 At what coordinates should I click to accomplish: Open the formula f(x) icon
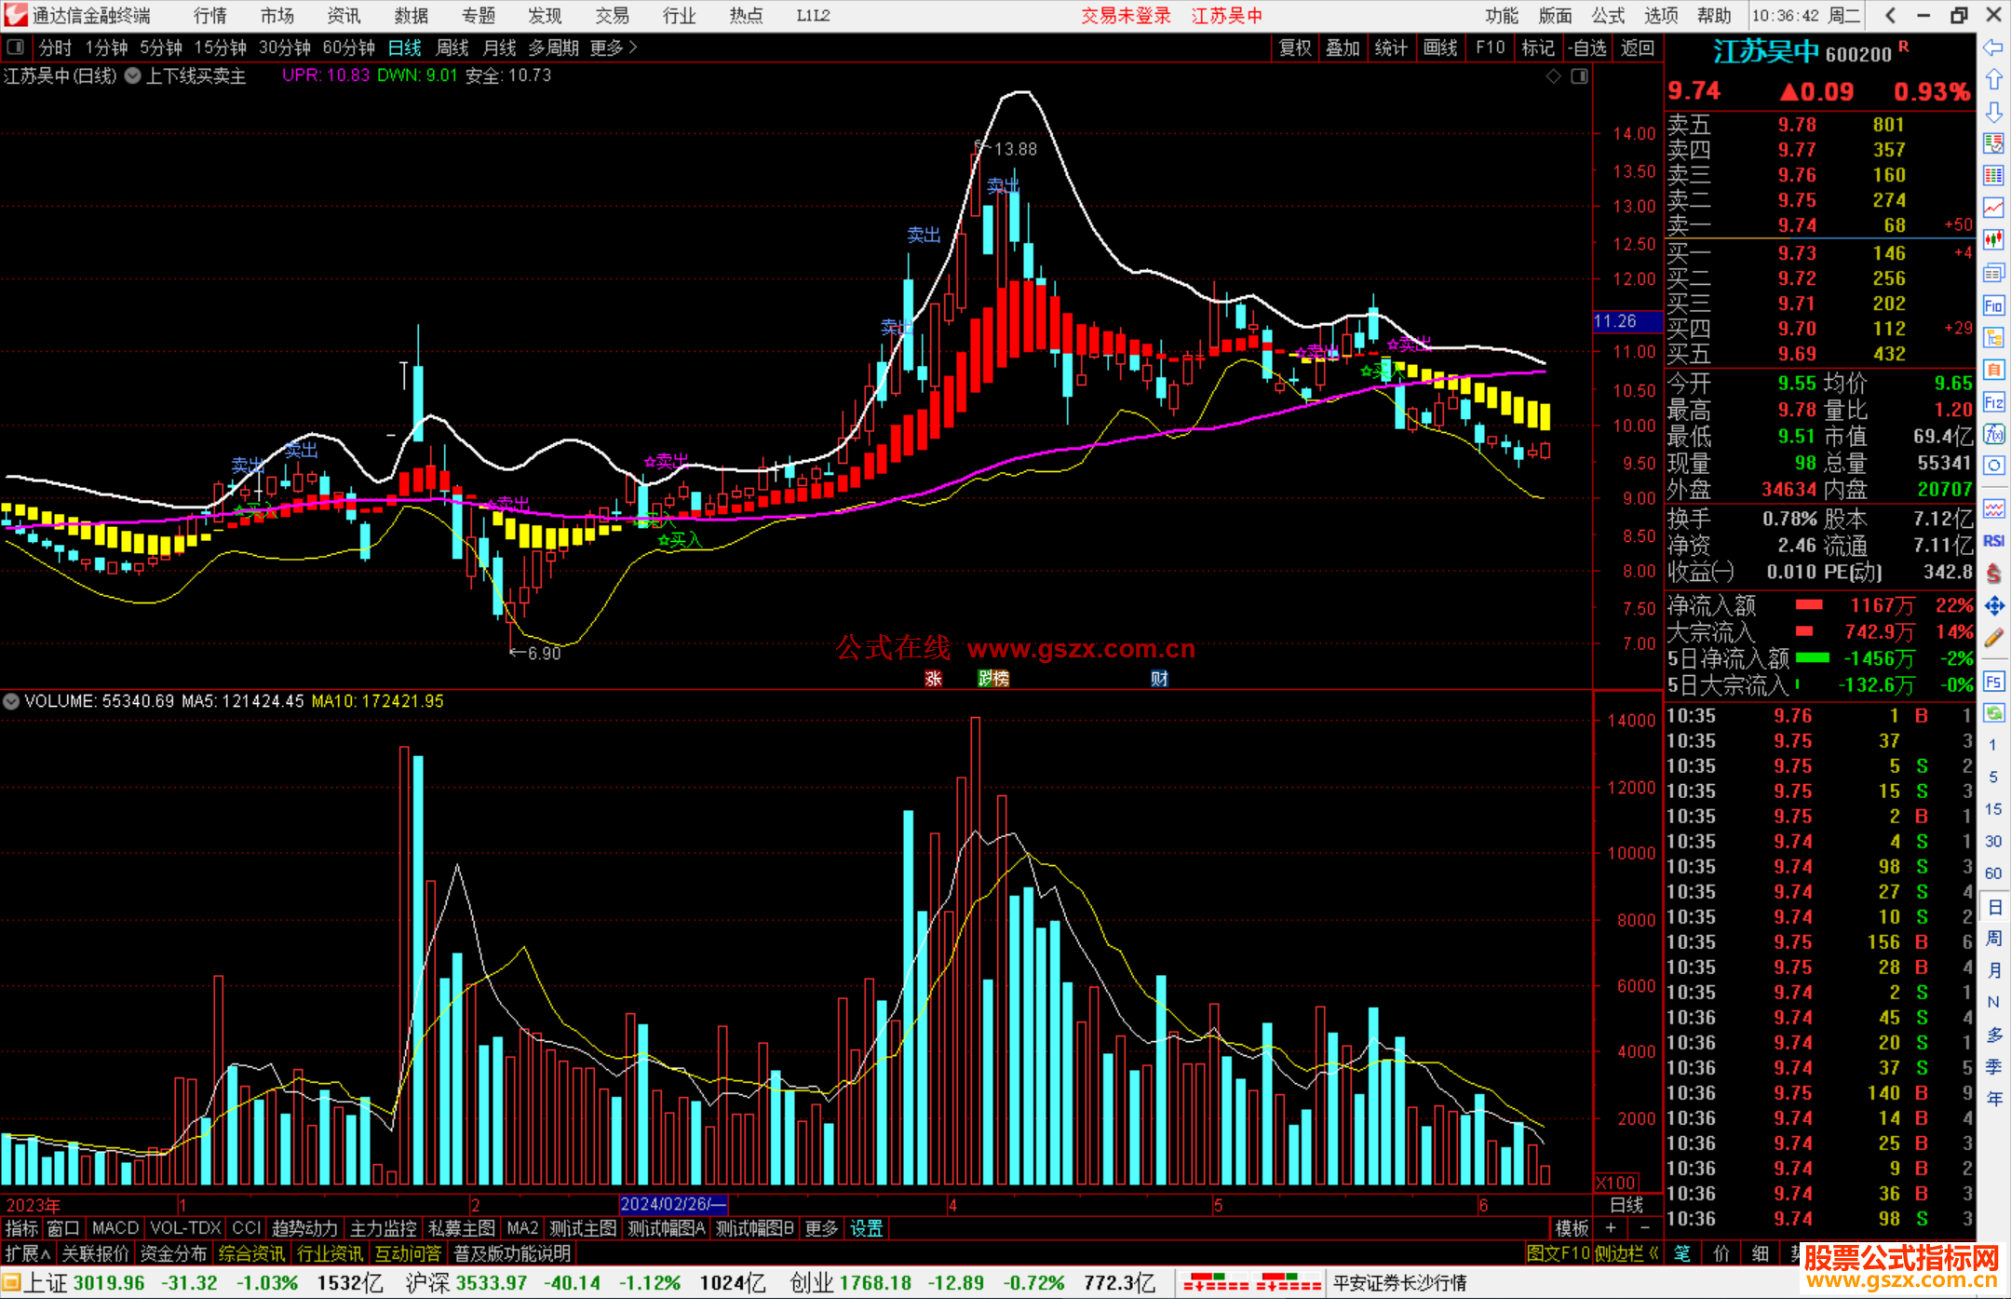(x=1993, y=434)
